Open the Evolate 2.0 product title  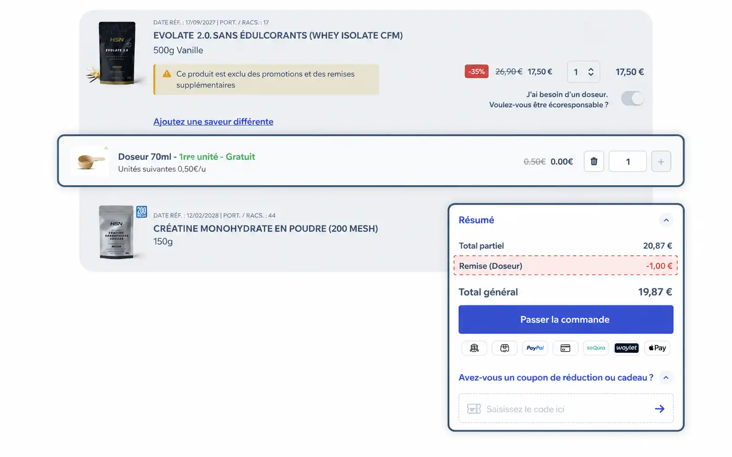tap(278, 35)
